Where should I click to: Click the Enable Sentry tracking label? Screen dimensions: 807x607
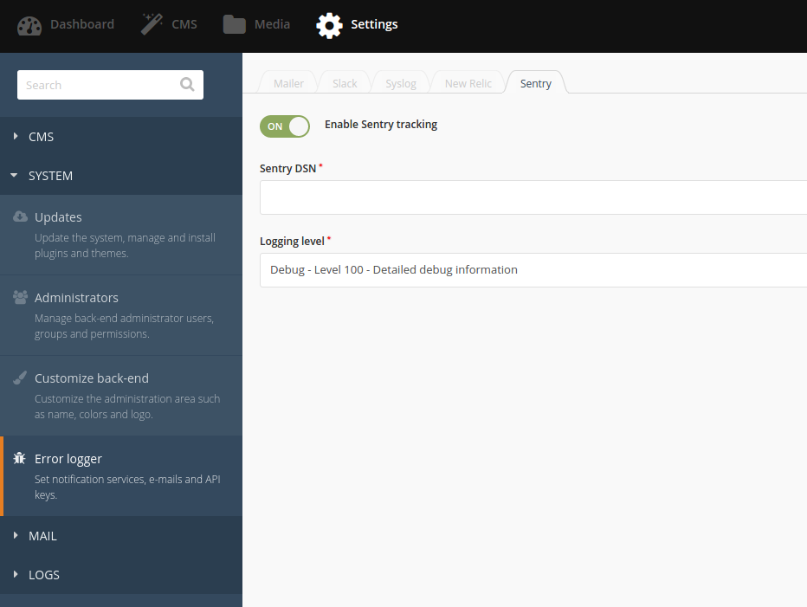pyautogui.click(x=381, y=125)
